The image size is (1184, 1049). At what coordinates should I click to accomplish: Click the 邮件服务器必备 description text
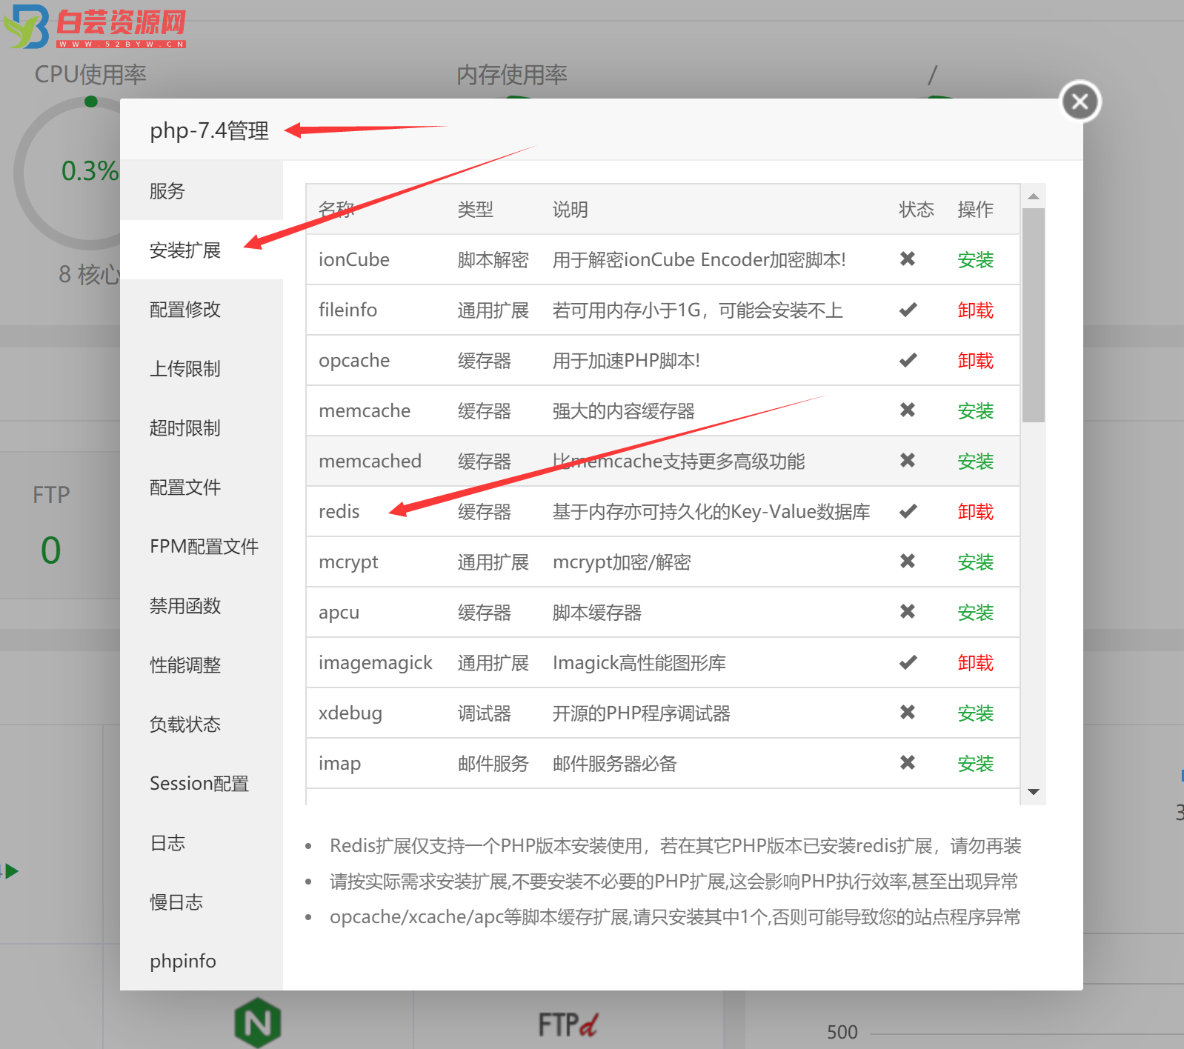(x=615, y=764)
